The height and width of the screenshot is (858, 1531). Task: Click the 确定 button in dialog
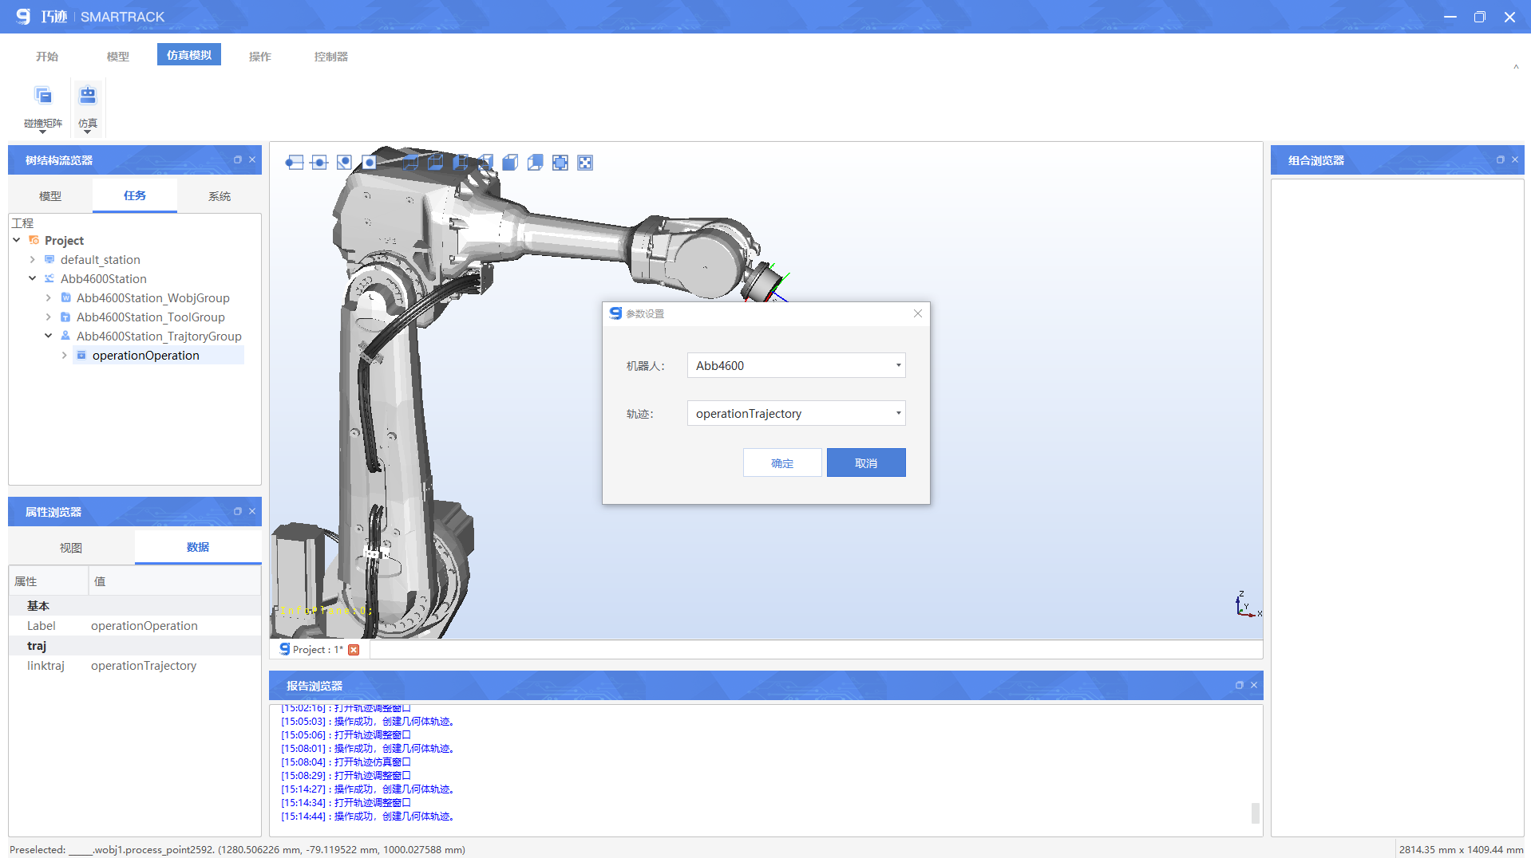[x=782, y=463]
